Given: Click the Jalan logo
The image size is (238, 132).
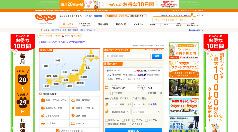Looking at the screenshot, I should tap(46, 18).
